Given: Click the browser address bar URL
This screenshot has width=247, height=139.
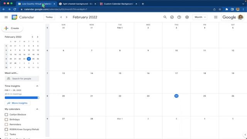Looking at the screenshot, I should (x=56, y=9).
